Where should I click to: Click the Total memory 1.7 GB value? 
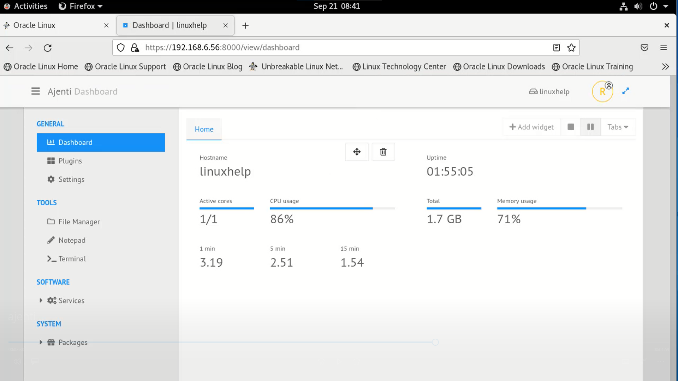click(444, 219)
